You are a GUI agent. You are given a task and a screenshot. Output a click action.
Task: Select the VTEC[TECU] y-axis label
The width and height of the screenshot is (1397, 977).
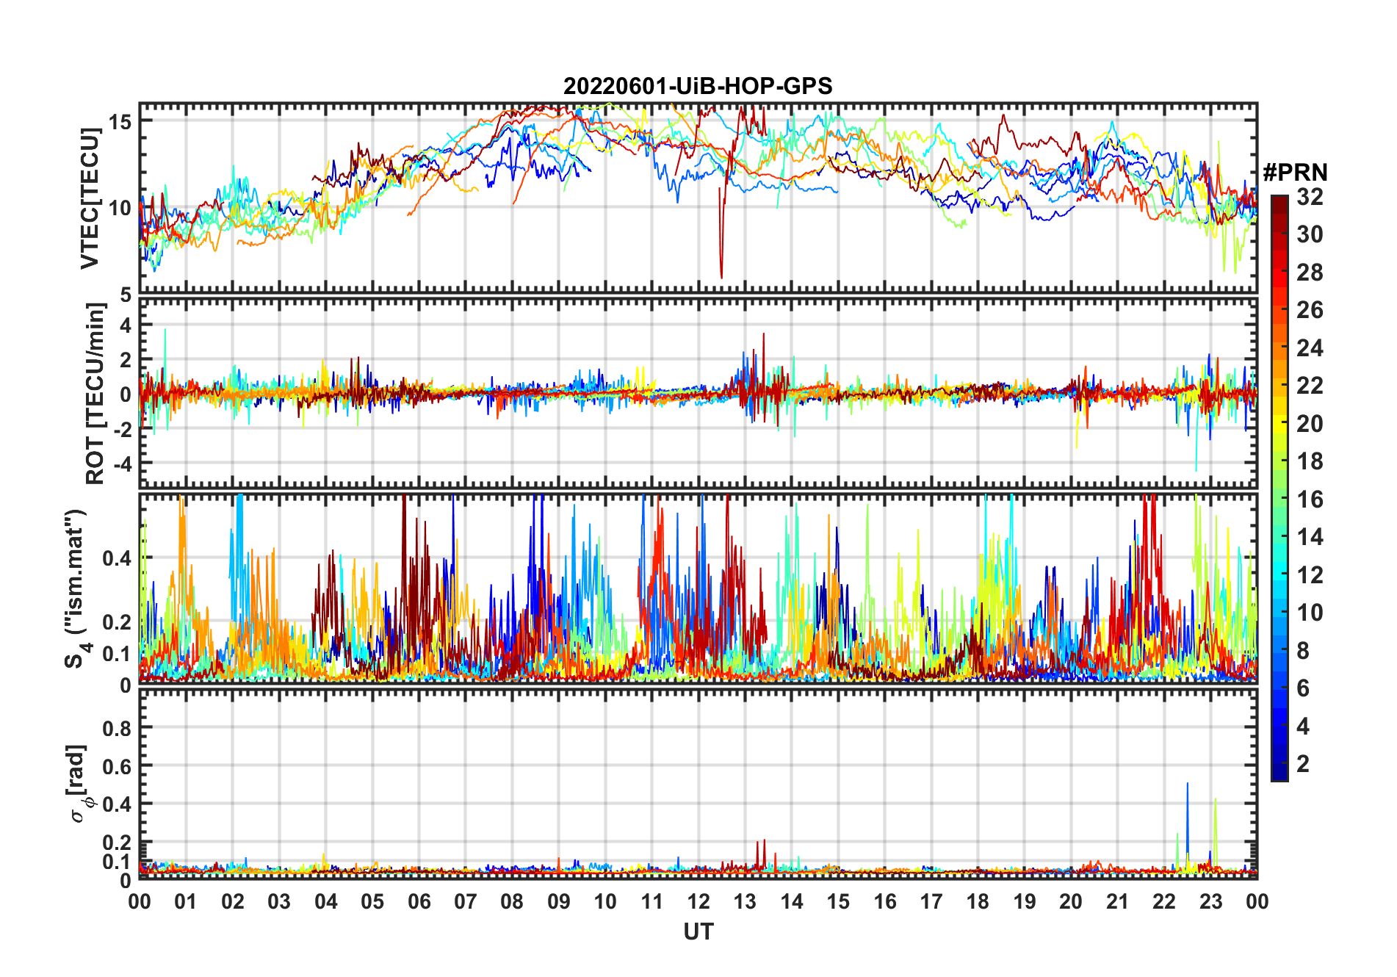(90, 198)
